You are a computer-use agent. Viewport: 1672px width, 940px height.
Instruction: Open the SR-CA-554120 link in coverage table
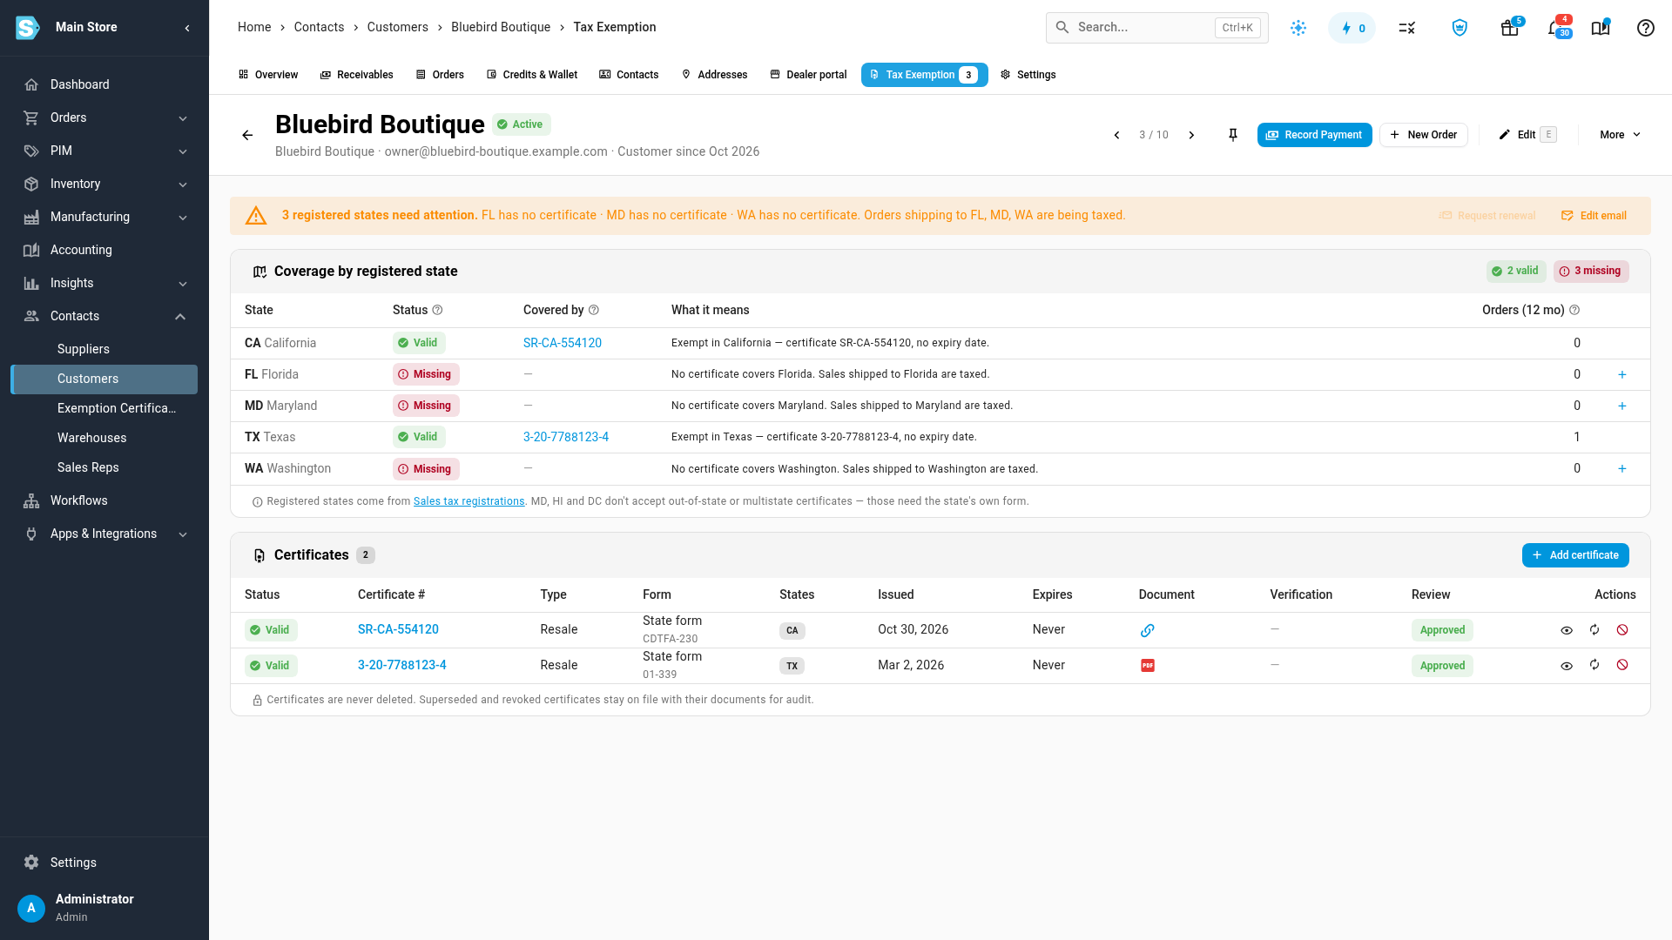pyautogui.click(x=562, y=343)
